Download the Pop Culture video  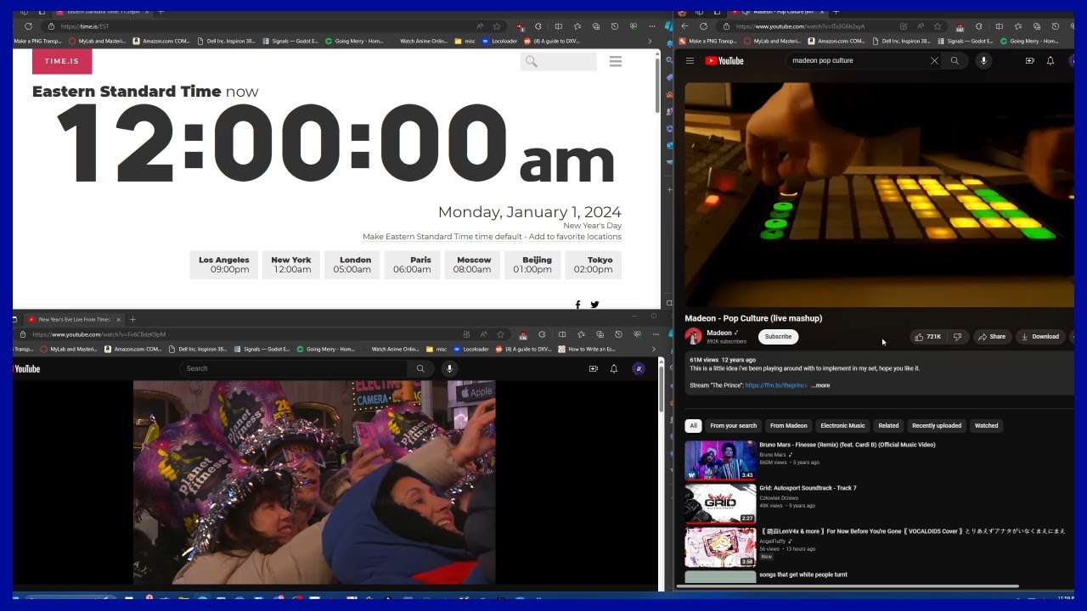[1040, 337]
